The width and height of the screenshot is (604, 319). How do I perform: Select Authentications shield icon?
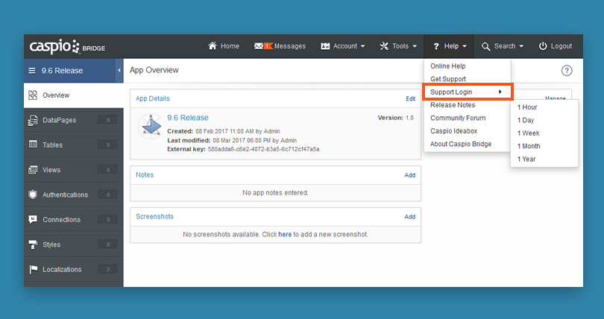pos(33,195)
